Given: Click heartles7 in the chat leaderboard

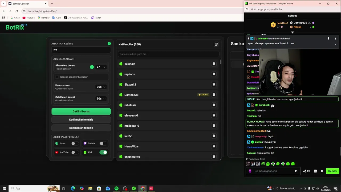Looking at the screenshot, I should (282, 23).
